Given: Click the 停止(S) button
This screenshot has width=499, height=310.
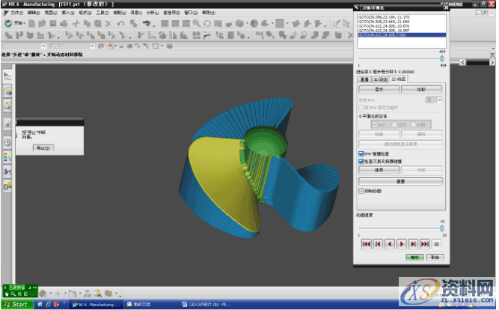Looking at the screenshot, I should (43, 148).
